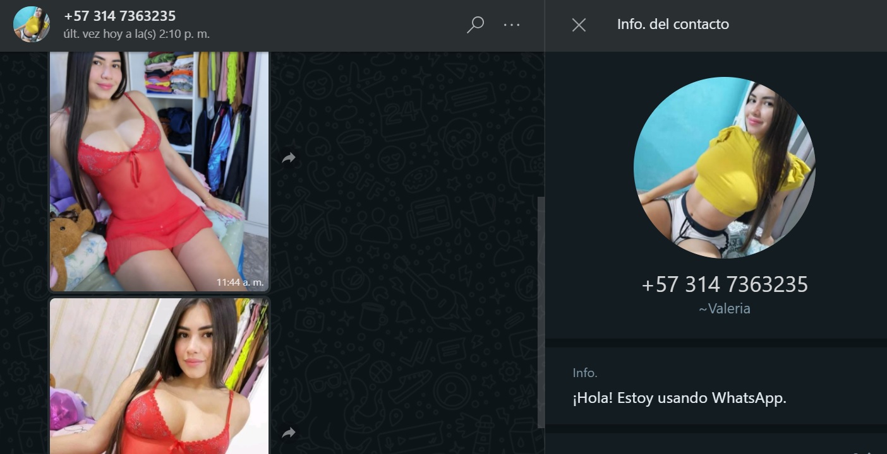Click the ¡Hola! Estoy usando WhatsApp status
Screen dimensions: 887x454
(680, 399)
